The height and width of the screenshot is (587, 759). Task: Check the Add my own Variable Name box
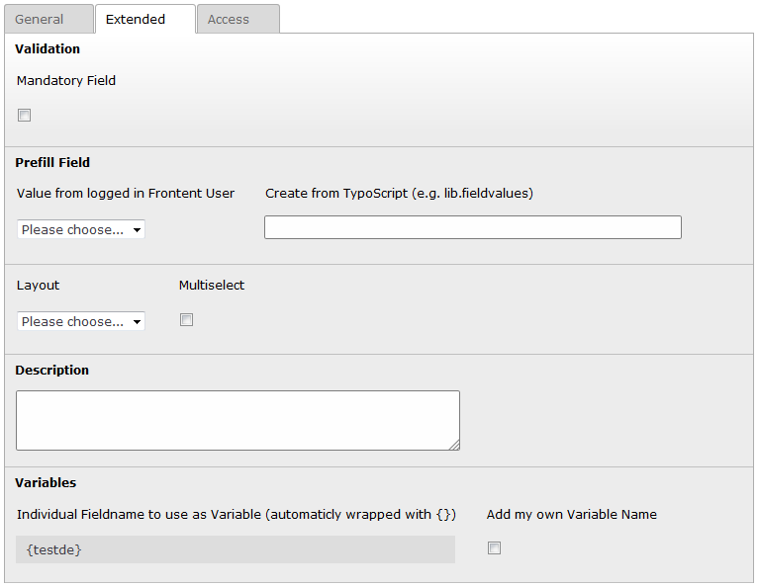[x=495, y=548]
